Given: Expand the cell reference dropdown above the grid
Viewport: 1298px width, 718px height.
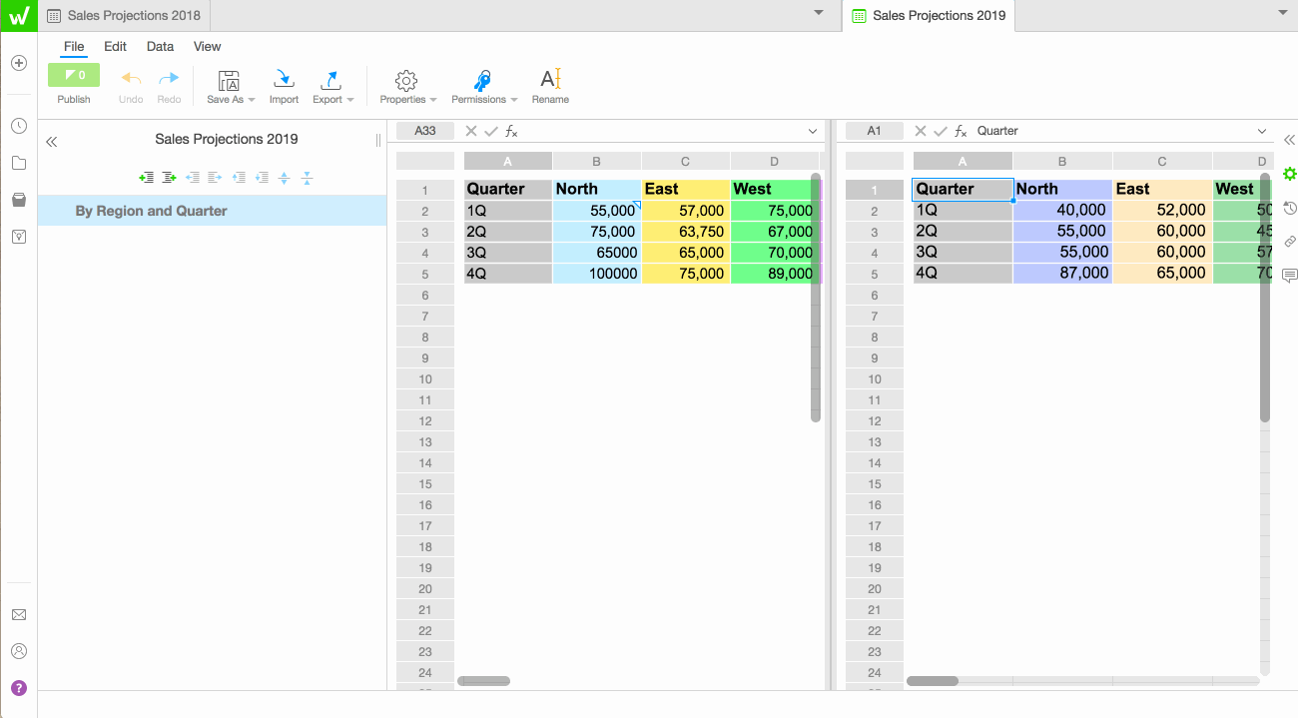Looking at the screenshot, I should [812, 130].
